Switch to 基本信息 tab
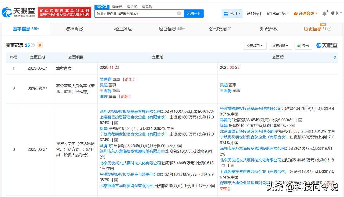This screenshot has height=197, width=344. point(26,29)
